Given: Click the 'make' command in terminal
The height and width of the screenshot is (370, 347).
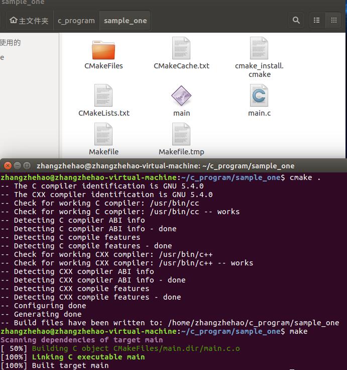Looking at the screenshot, I should [x=298, y=331].
